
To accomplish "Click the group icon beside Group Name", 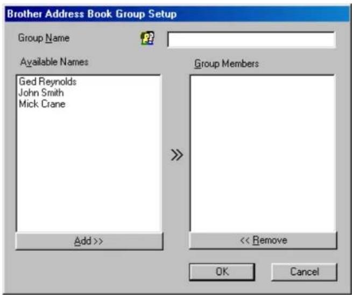I will point(147,38).
